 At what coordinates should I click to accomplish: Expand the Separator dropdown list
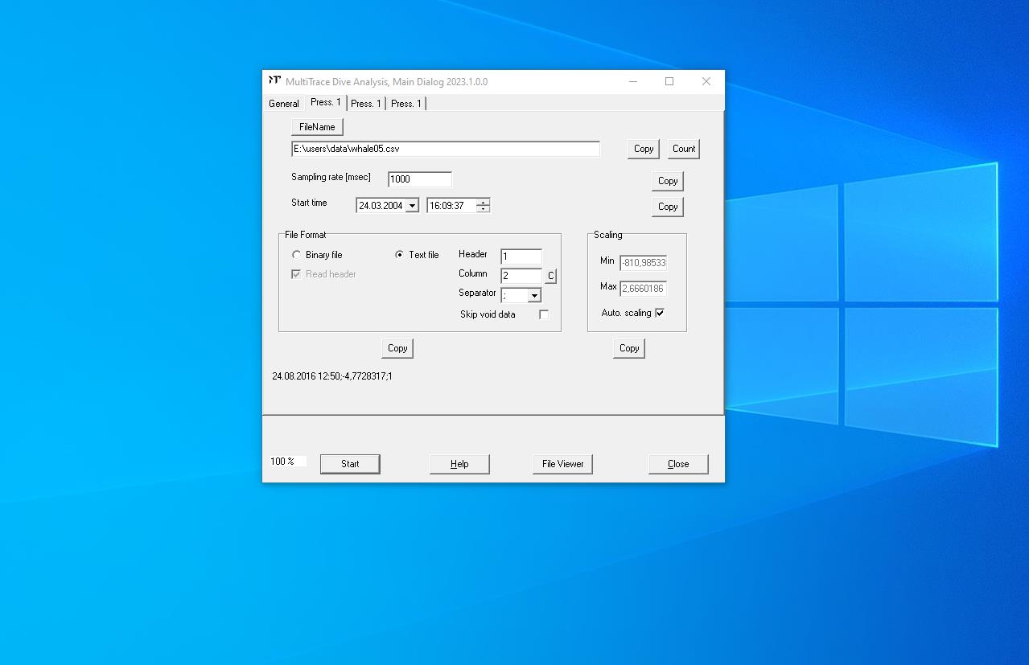click(x=534, y=296)
